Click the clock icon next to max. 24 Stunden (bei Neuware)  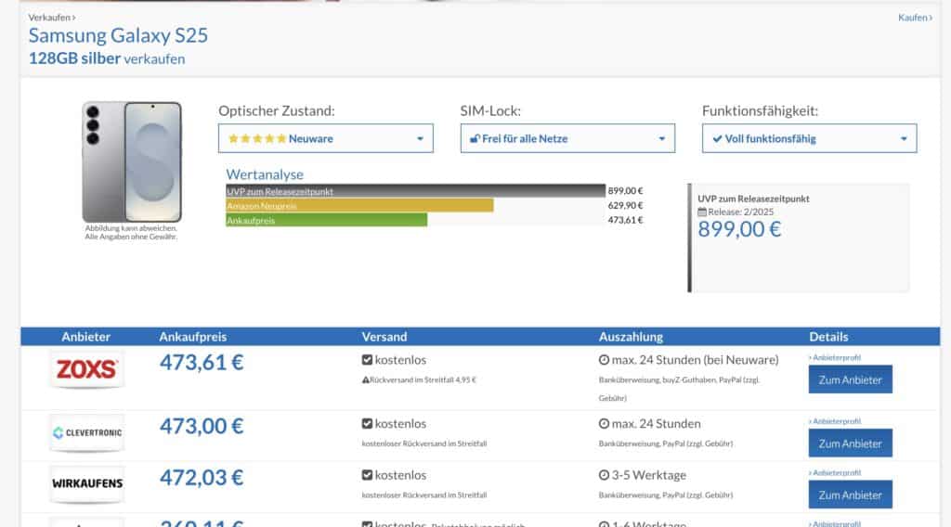click(x=604, y=360)
